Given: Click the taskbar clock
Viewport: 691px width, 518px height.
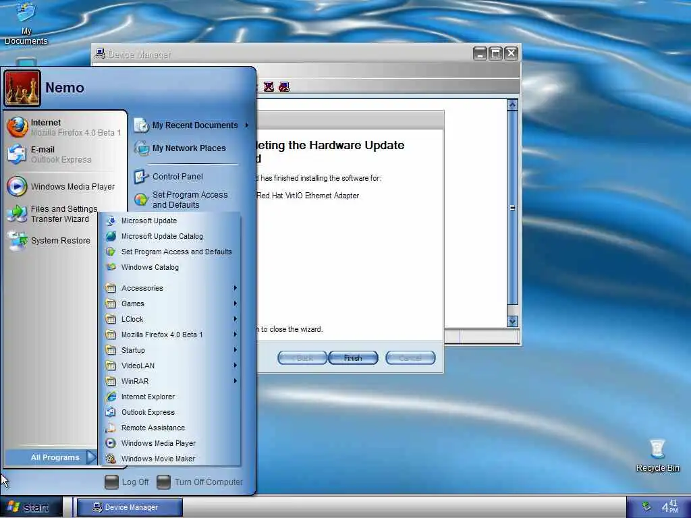Looking at the screenshot, I should tap(670, 507).
